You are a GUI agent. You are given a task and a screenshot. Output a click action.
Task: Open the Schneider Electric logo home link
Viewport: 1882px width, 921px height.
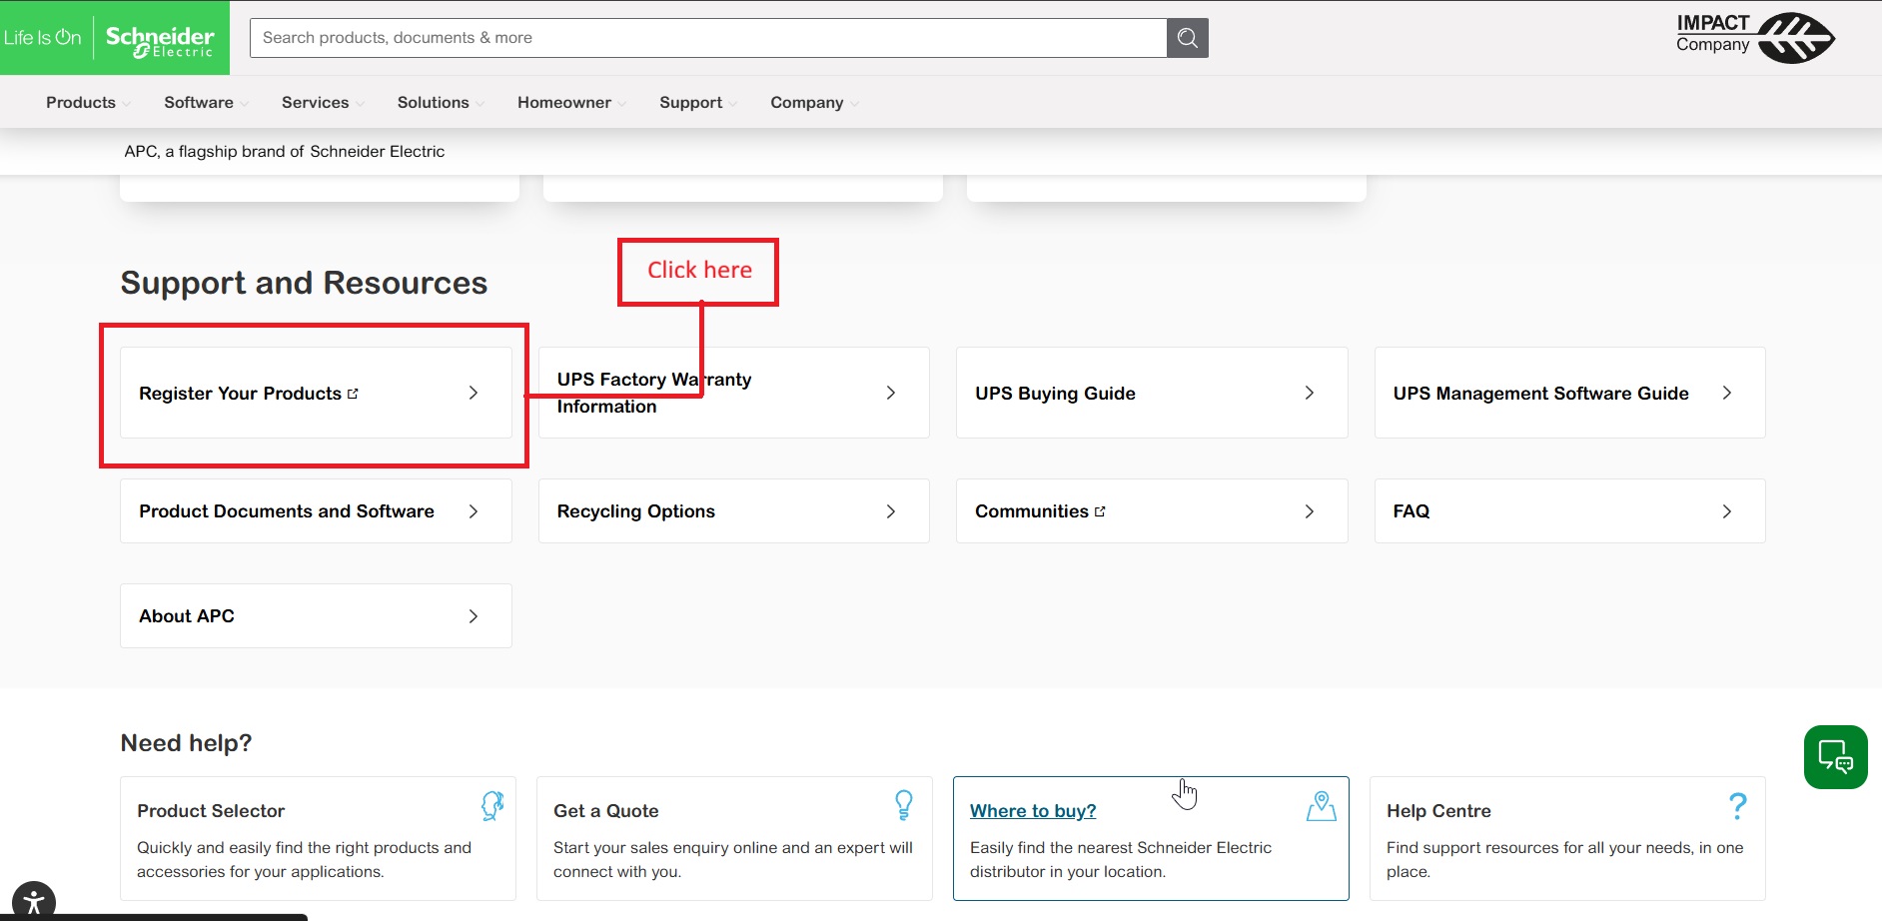(x=115, y=38)
